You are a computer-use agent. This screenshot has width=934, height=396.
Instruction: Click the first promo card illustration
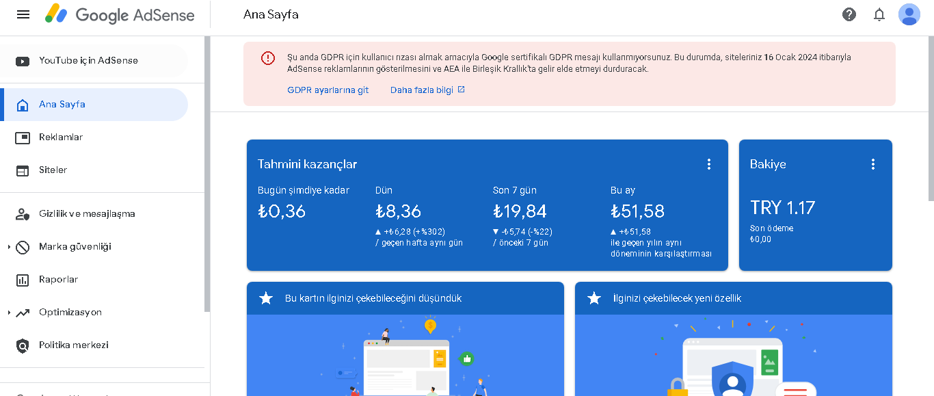(405, 356)
